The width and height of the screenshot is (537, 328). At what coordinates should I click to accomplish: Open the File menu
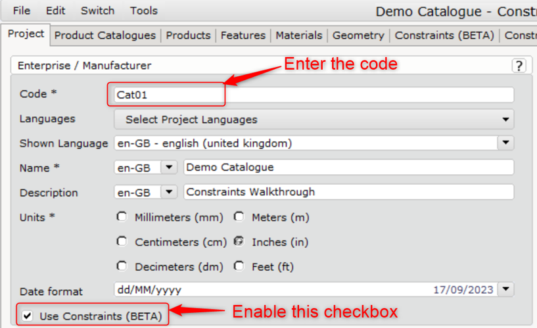(22, 11)
